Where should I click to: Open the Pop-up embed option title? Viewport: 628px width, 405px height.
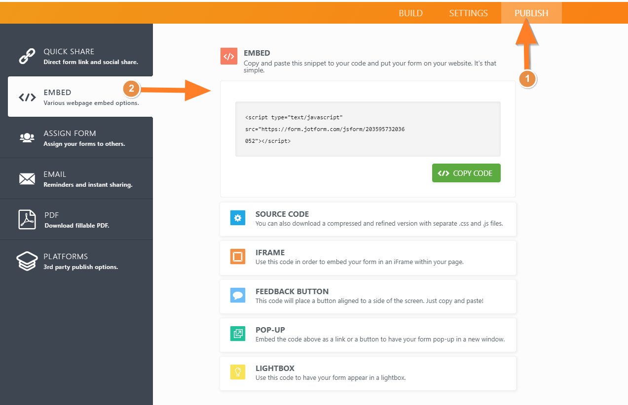coord(270,330)
